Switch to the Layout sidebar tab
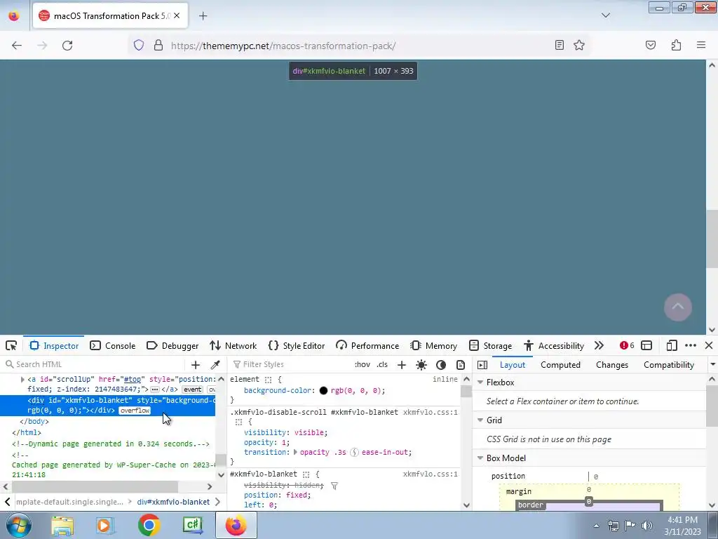Image resolution: width=718 pixels, height=539 pixels. tap(513, 365)
